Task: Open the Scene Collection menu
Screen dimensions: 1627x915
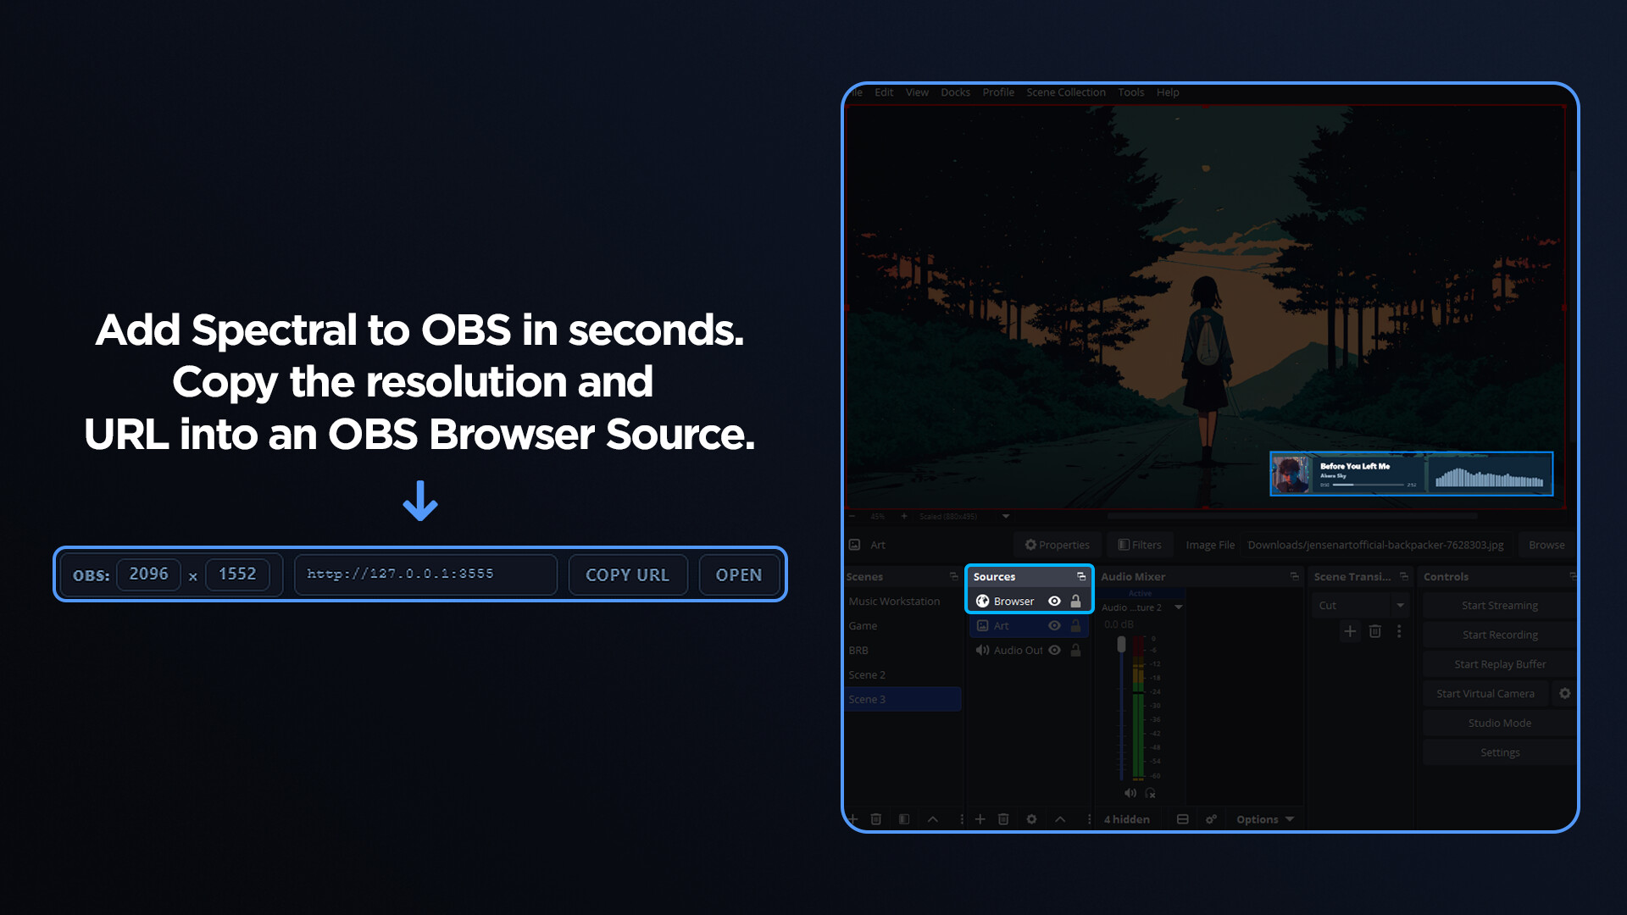Action: point(1065,92)
